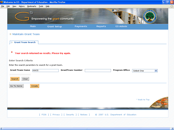Click the Clear button
This screenshot has width=174, height=130.
25,79
